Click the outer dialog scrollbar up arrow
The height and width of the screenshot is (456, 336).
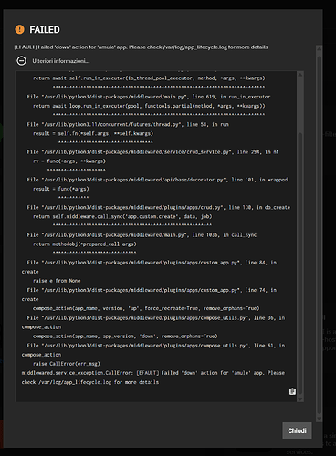pyautogui.click(x=319, y=48)
